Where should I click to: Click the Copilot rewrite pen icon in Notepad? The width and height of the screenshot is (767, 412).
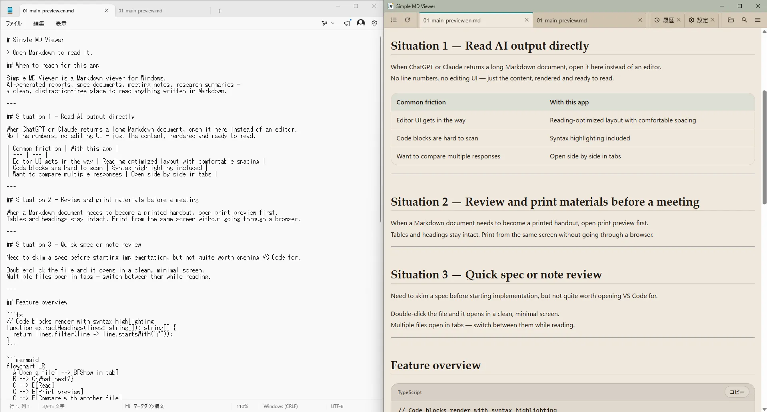coord(324,23)
